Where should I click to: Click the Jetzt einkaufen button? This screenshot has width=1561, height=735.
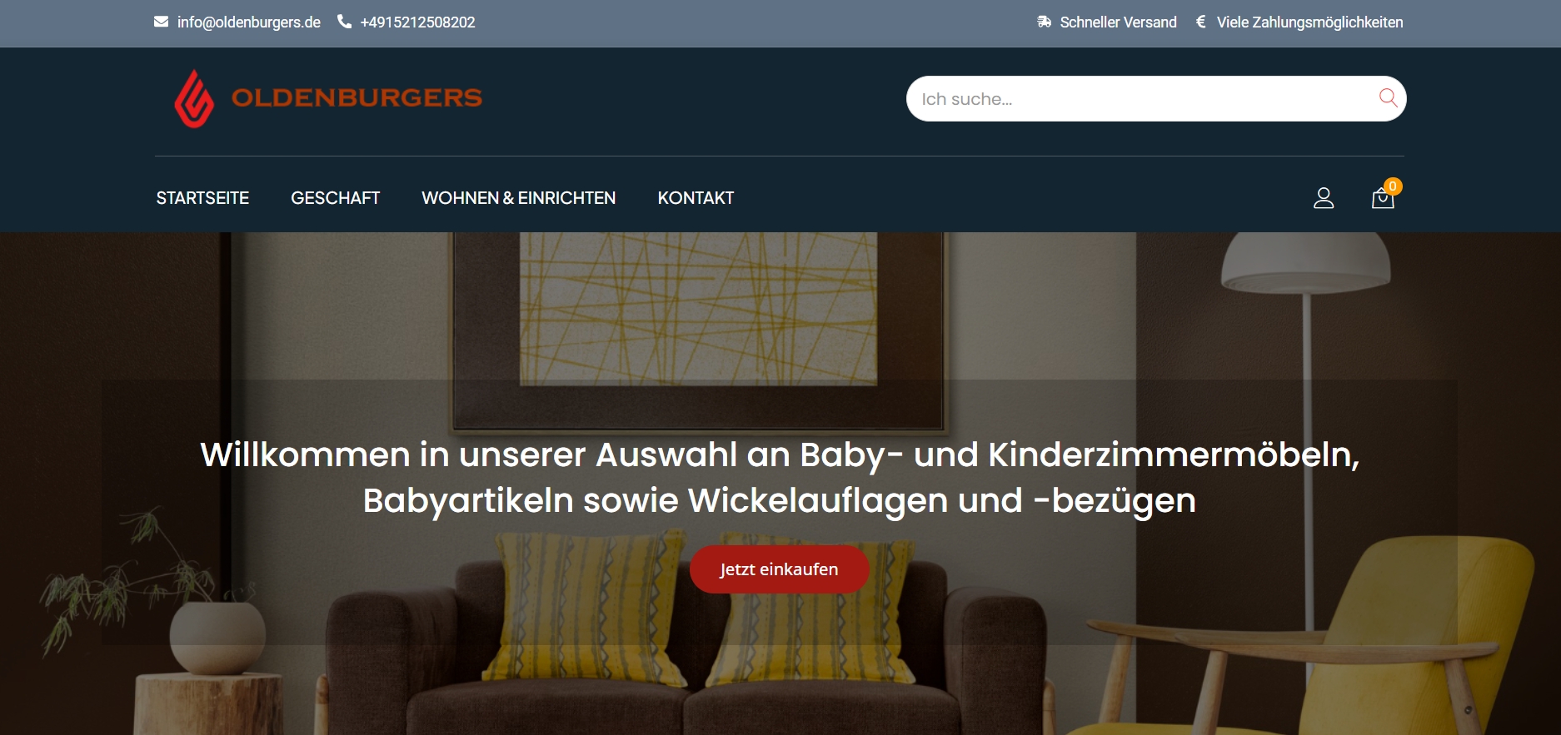(x=780, y=569)
